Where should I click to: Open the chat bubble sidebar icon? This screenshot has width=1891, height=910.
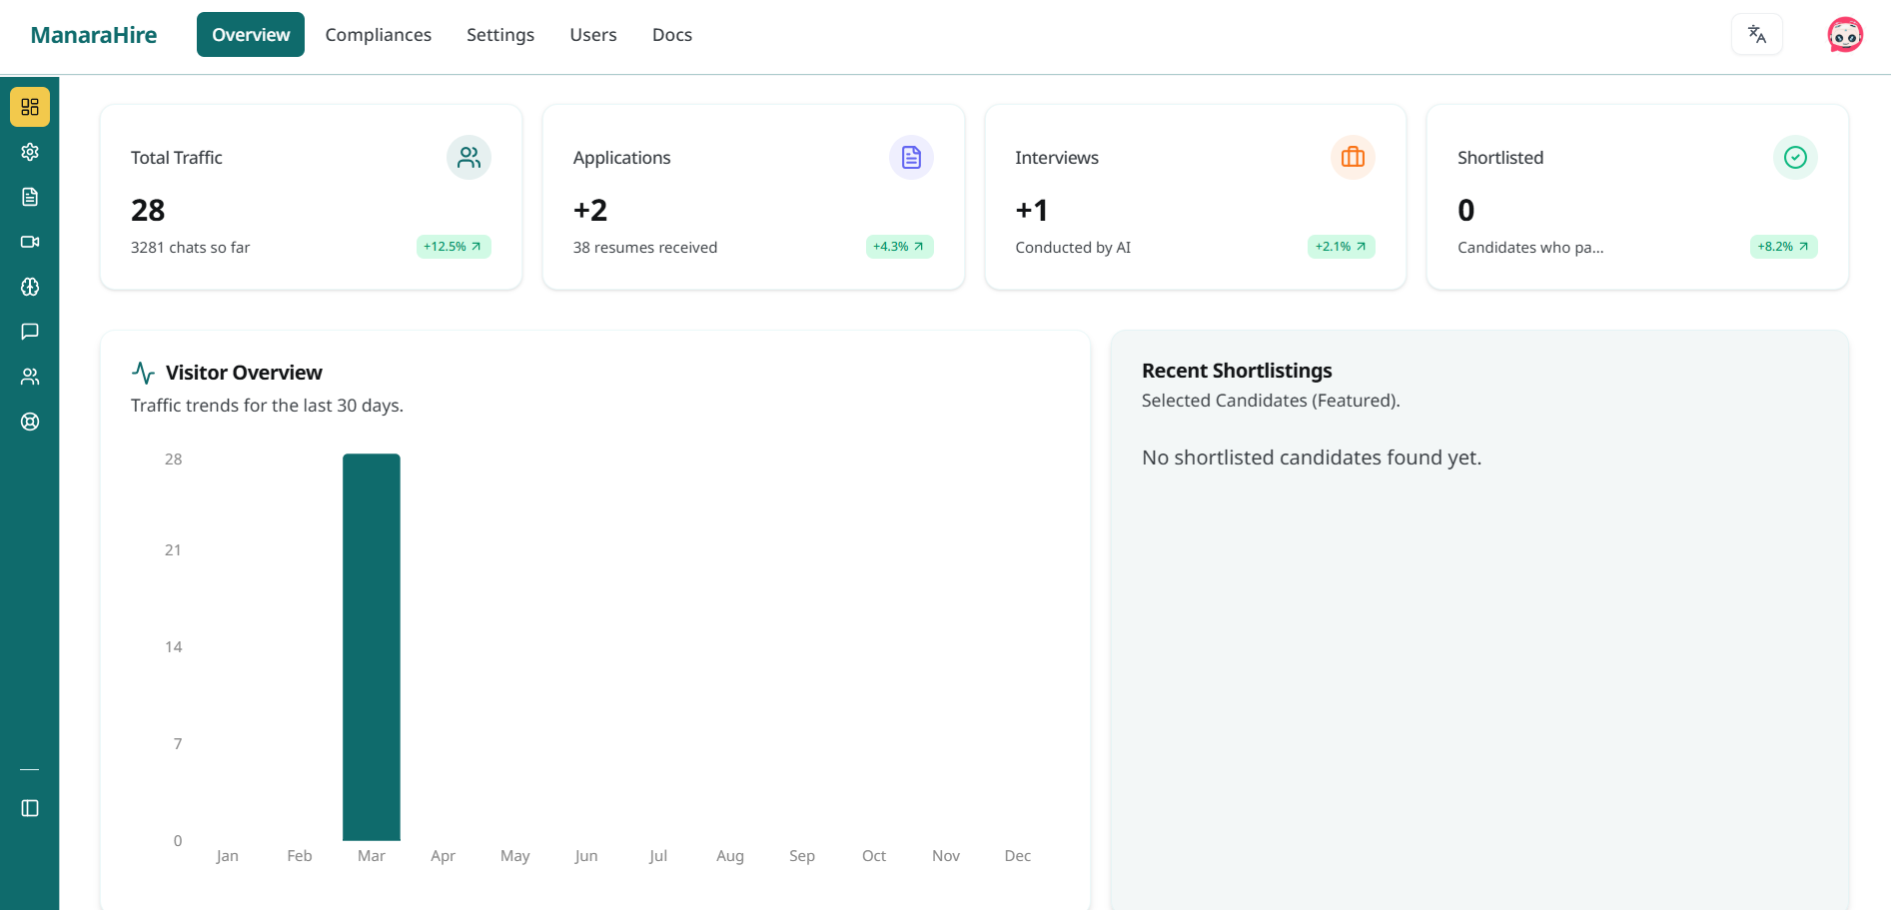(x=30, y=332)
